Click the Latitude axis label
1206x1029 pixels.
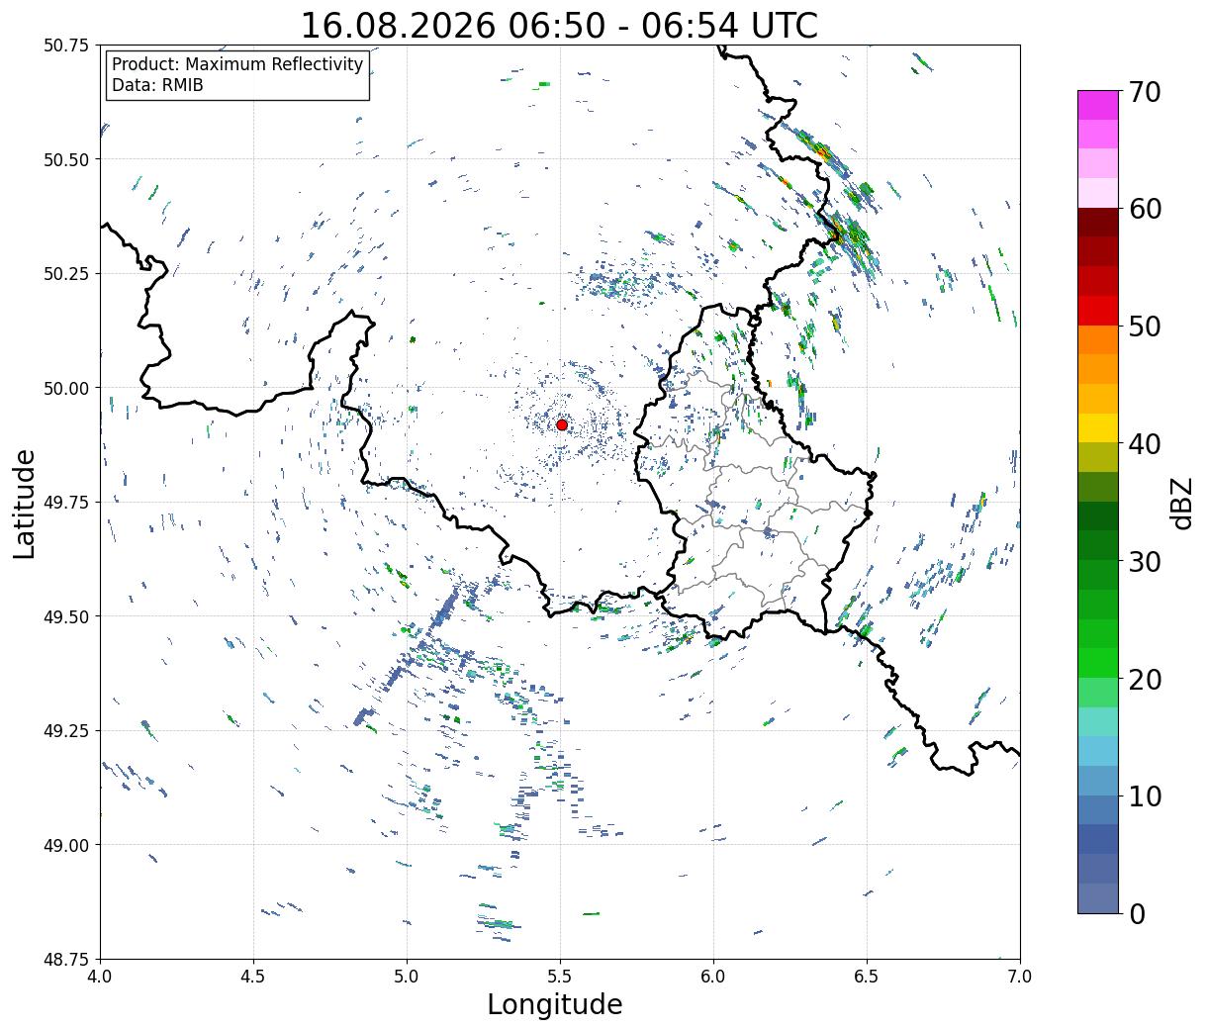[x=26, y=504]
